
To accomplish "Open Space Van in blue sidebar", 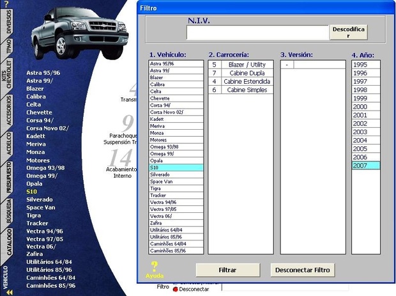I will pyautogui.click(x=41, y=208).
